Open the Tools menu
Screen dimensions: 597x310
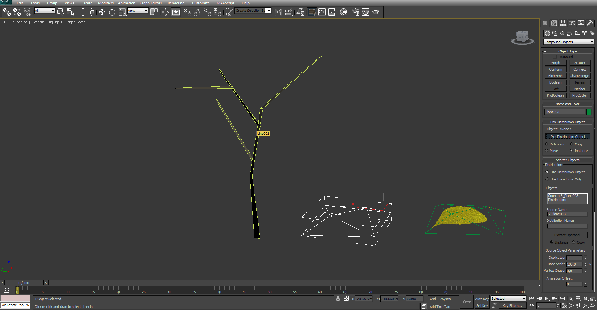point(35,3)
